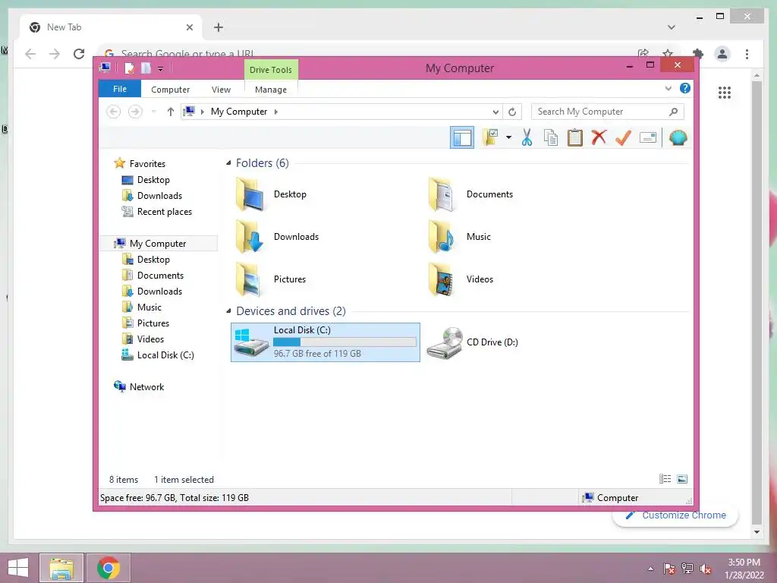Click the Forward navigation arrow in Explorer

[135, 112]
